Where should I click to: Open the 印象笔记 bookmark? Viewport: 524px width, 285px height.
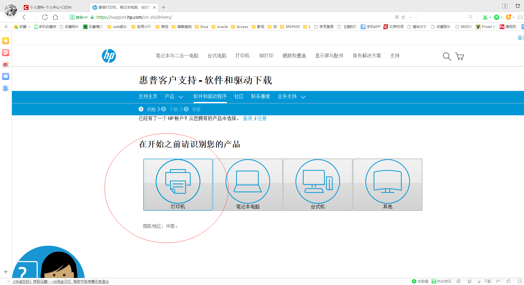(93, 27)
